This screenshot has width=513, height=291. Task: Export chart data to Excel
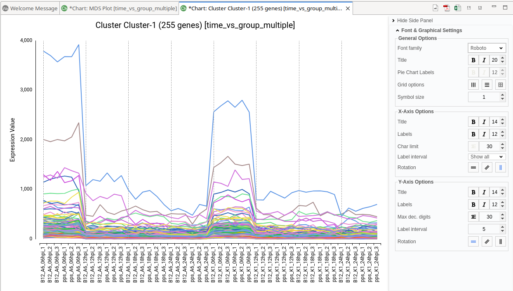[458, 8]
